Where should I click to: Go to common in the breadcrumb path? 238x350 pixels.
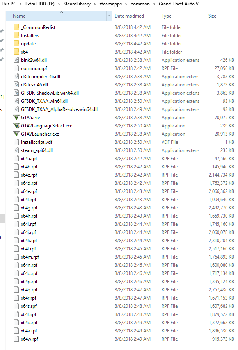click(140, 4)
